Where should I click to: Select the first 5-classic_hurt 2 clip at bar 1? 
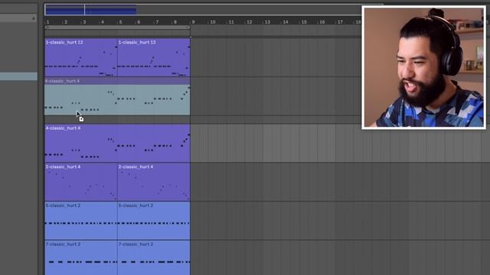point(81,221)
